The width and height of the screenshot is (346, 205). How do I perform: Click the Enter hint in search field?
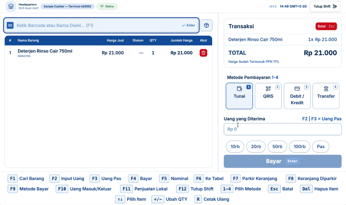point(188,25)
